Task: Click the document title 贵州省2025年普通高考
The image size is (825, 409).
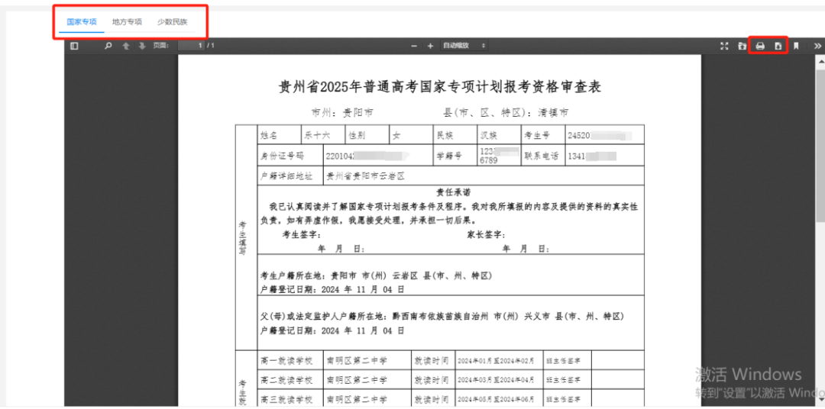Action: 439,87
